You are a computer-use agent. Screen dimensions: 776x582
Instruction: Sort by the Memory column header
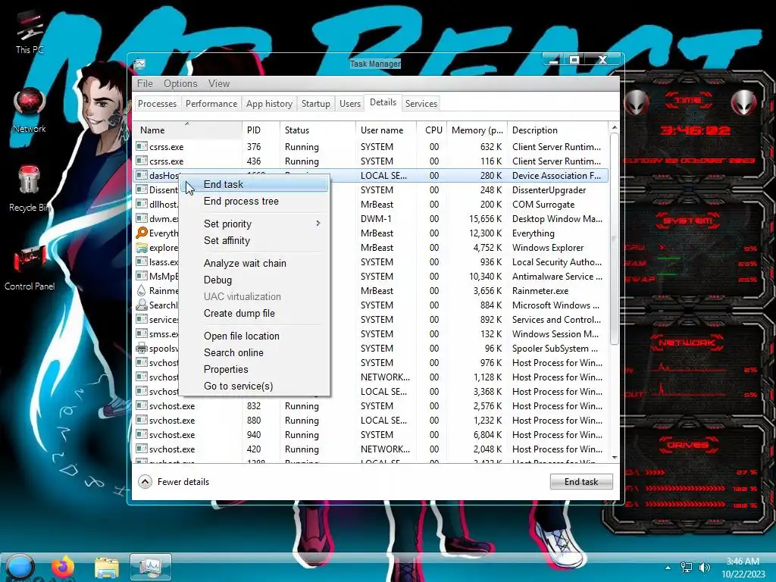[x=477, y=130]
